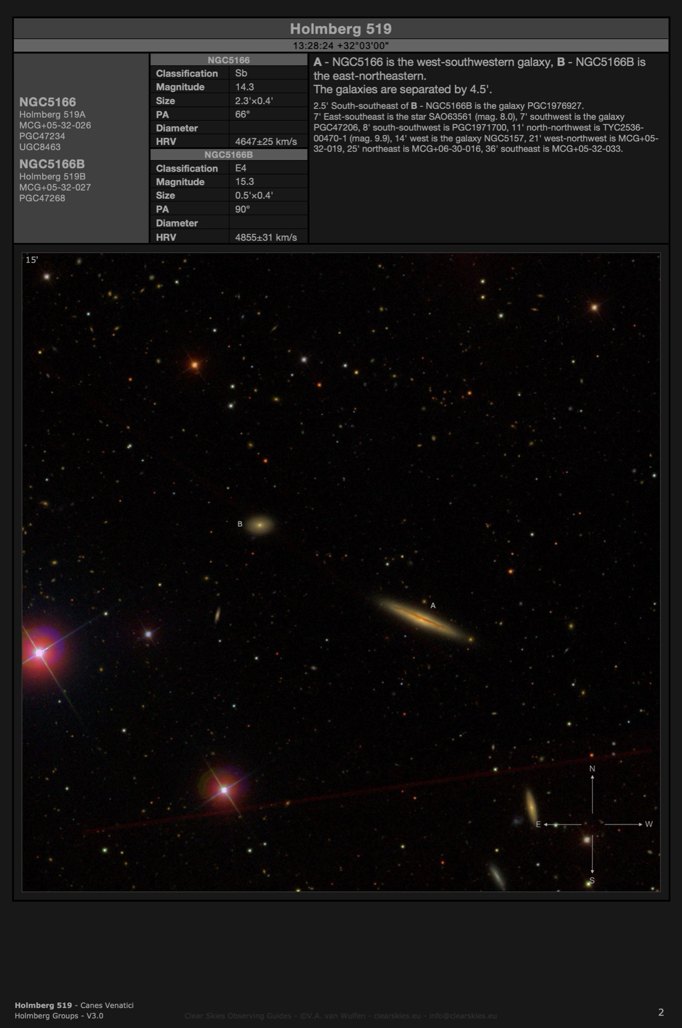The height and width of the screenshot is (1028, 682).
Task: Click the north-pointing compass arrow
Action: (x=592, y=794)
